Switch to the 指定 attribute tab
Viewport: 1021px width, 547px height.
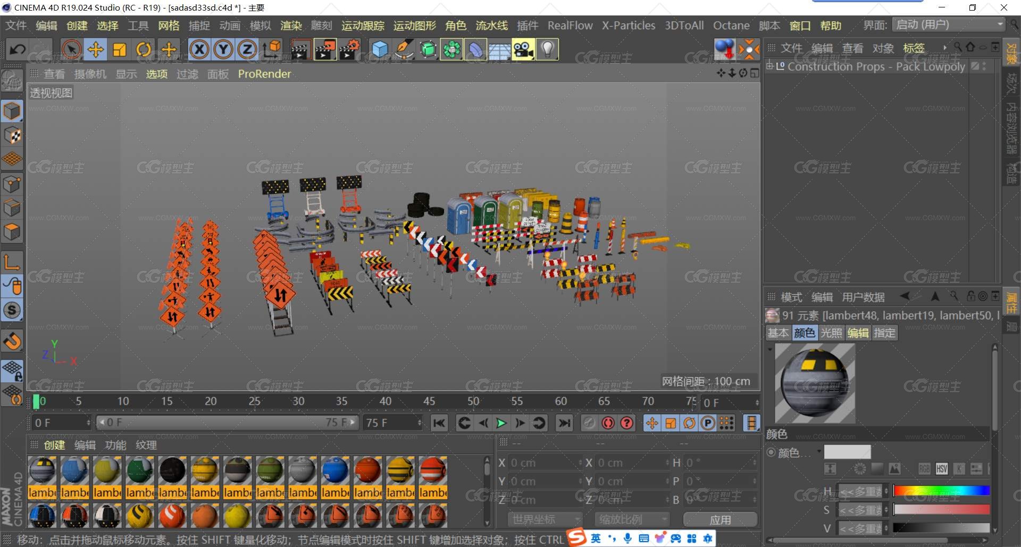tap(885, 333)
